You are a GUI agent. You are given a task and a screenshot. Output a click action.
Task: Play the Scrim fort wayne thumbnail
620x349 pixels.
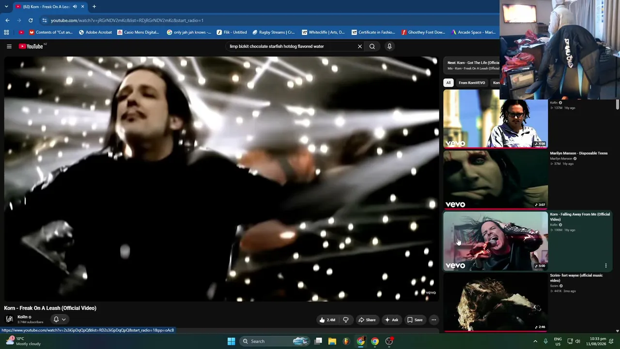[496, 302]
